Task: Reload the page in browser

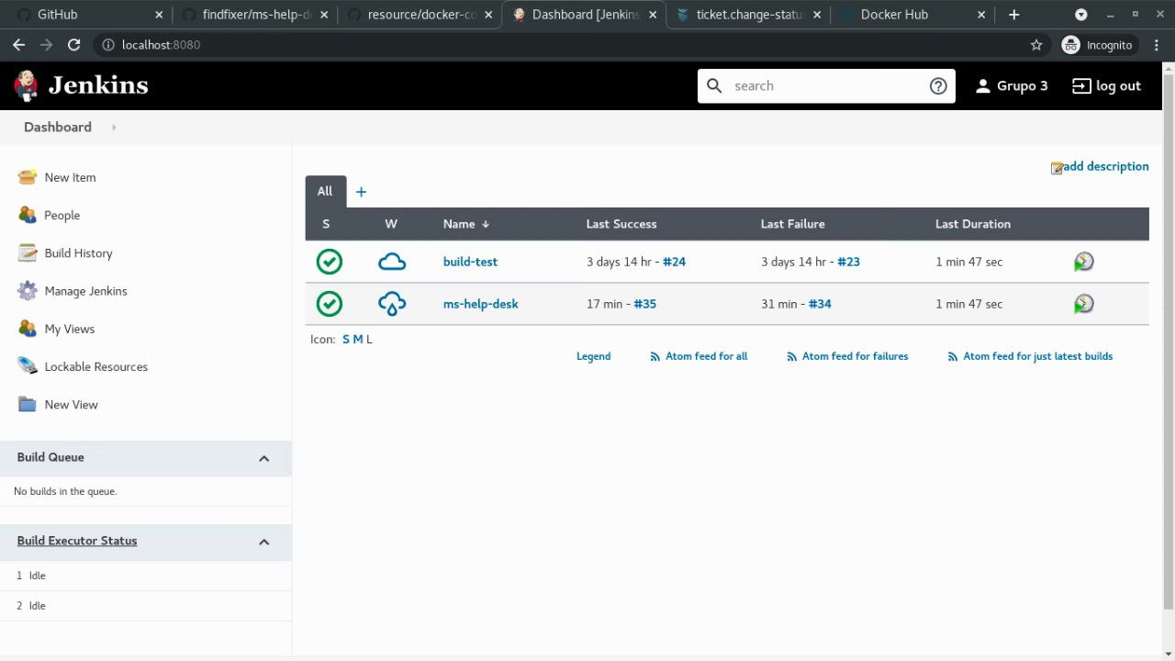Action: tap(74, 45)
